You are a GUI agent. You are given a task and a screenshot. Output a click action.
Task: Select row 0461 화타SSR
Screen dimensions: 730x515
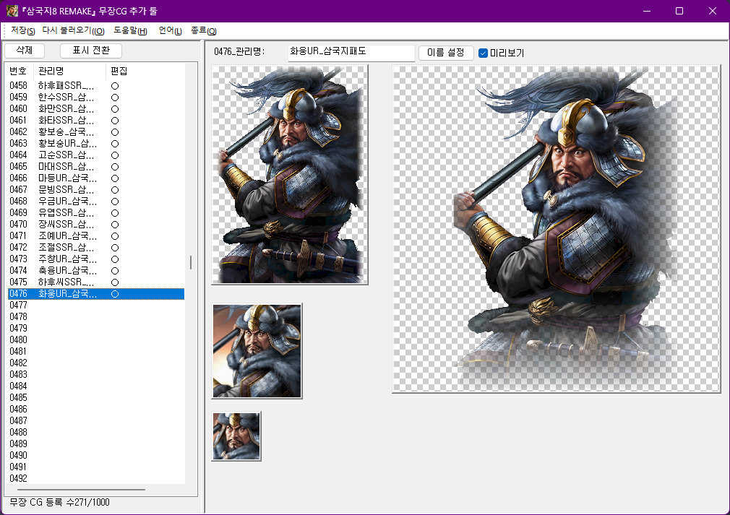pos(96,121)
